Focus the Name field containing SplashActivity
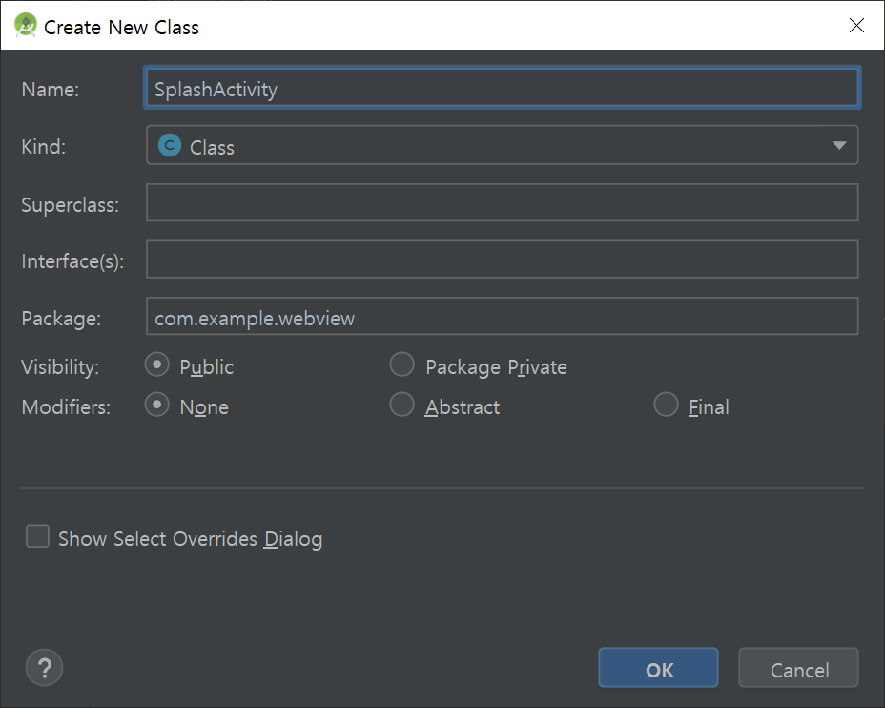The image size is (885, 708). (x=502, y=88)
